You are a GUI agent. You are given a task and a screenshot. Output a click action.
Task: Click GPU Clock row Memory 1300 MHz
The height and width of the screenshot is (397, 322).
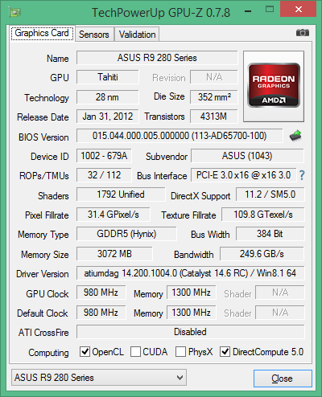coord(192,293)
